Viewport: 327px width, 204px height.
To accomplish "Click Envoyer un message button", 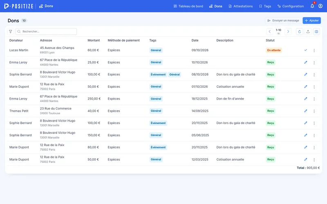I will [x=283, y=20].
